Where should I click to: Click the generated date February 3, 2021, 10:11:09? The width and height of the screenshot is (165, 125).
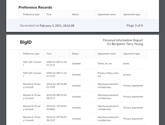point(57,26)
